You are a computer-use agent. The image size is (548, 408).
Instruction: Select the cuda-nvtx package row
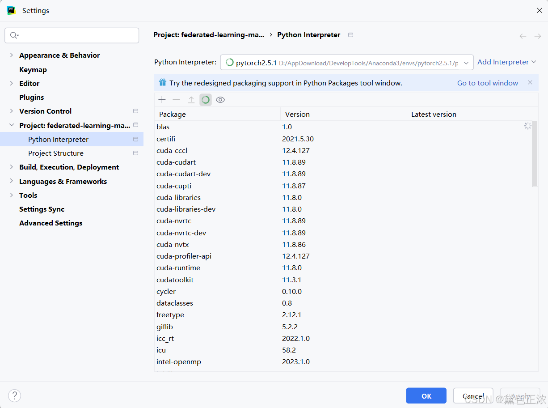[343, 244]
